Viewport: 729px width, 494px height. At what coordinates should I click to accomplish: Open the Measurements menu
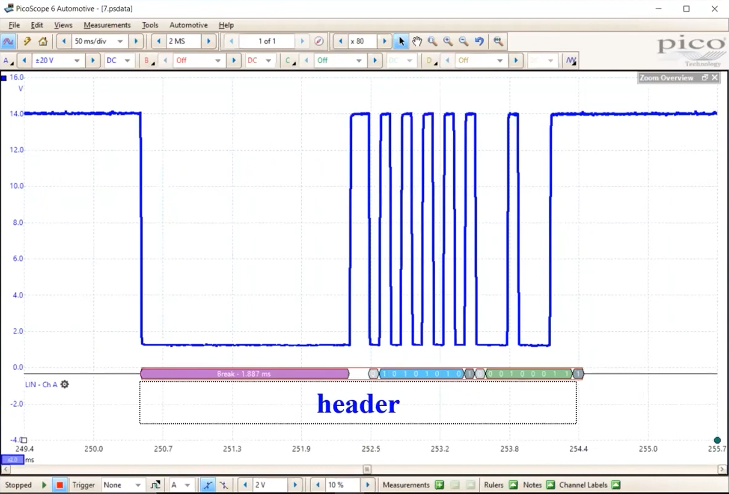tap(107, 25)
